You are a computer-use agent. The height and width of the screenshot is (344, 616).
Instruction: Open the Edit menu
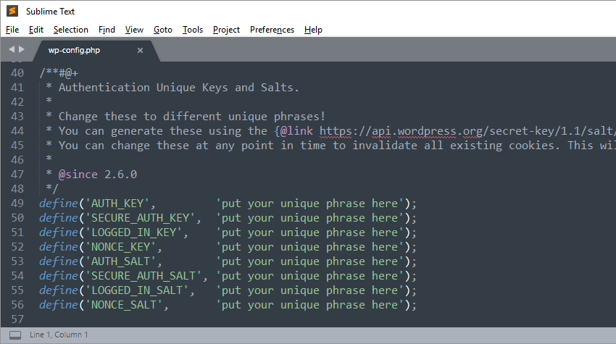click(x=36, y=30)
